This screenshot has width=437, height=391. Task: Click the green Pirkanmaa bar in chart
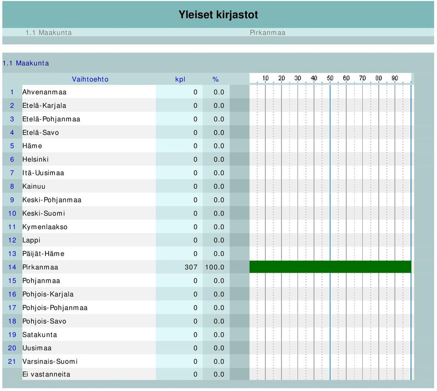click(x=330, y=267)
